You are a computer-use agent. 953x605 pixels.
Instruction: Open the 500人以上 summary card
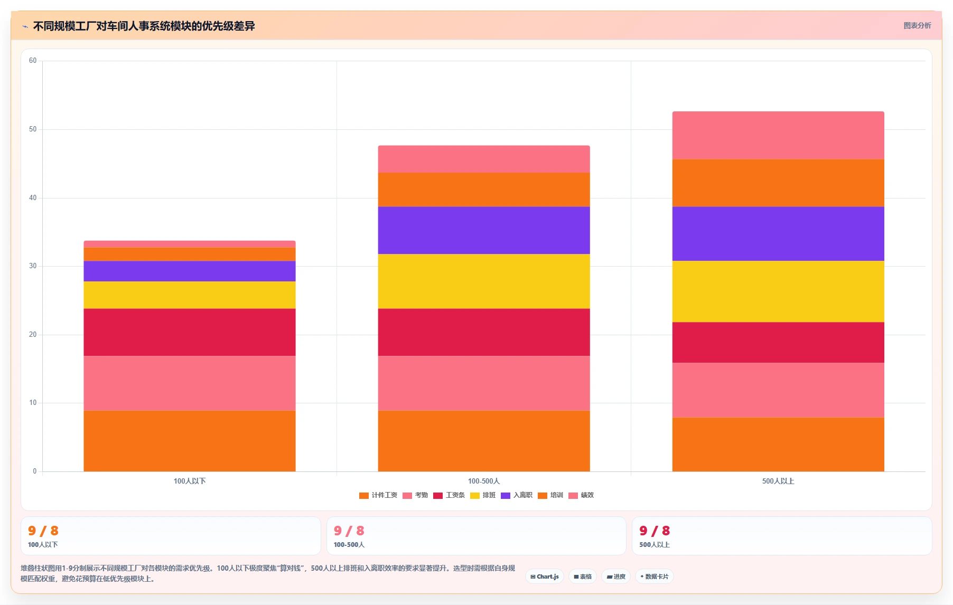click(782, 536)
